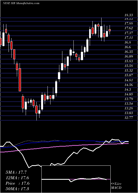The height and width of the screenshot is (193, 138).
Task: Click the <<Live MACD label
Action: 116,186
